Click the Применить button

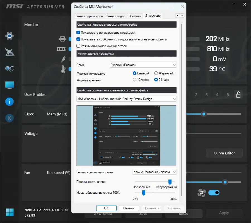pos(151,208)
